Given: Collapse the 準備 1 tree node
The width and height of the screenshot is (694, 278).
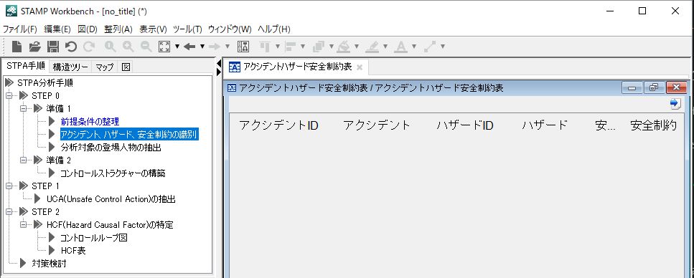Looking at the screenshot, I should [x=24, y=109].
